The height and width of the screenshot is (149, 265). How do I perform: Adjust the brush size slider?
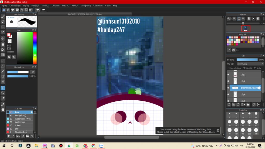[18, 72]
